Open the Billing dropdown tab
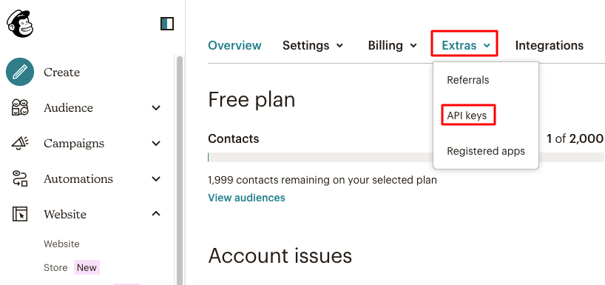605x285 pixels. tap(393, 46)
